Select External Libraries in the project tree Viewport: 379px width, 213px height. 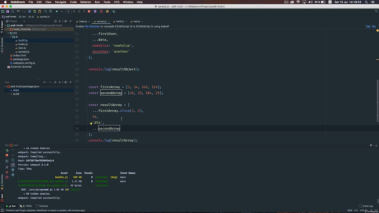[x=21, y=66]
